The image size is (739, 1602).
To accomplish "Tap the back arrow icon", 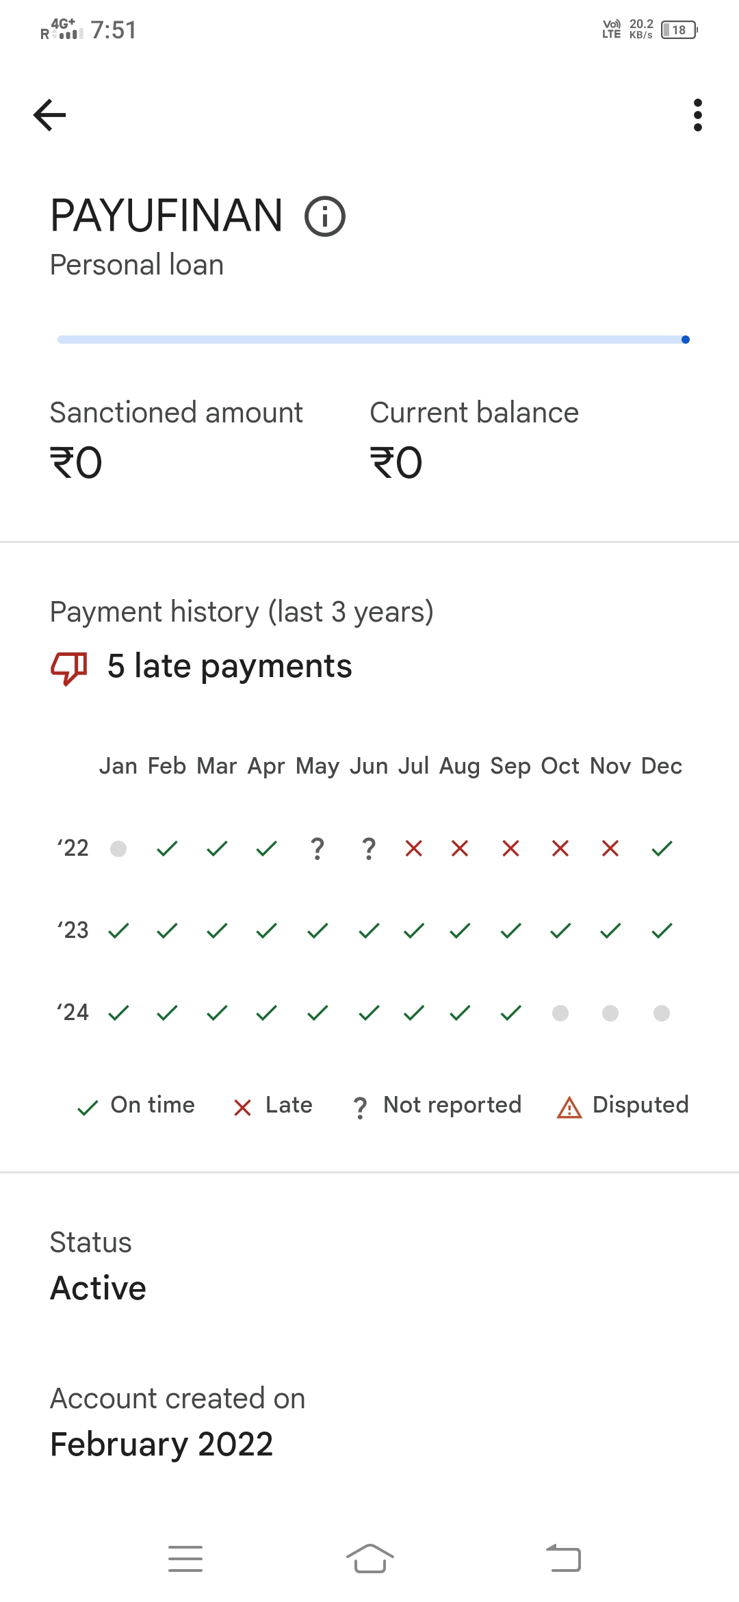I will pos(50,115).
